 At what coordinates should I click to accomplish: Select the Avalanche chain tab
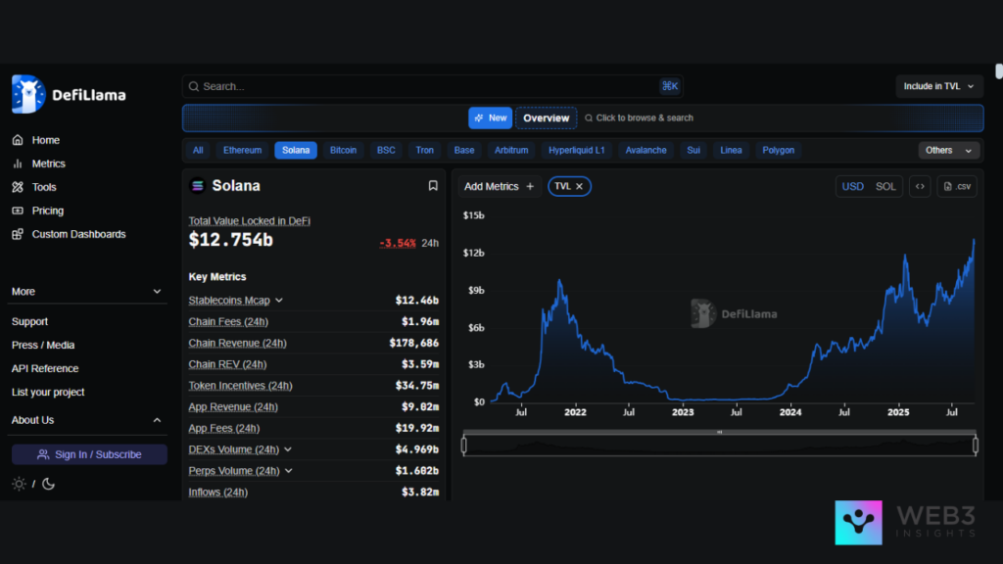click(646, 150)
